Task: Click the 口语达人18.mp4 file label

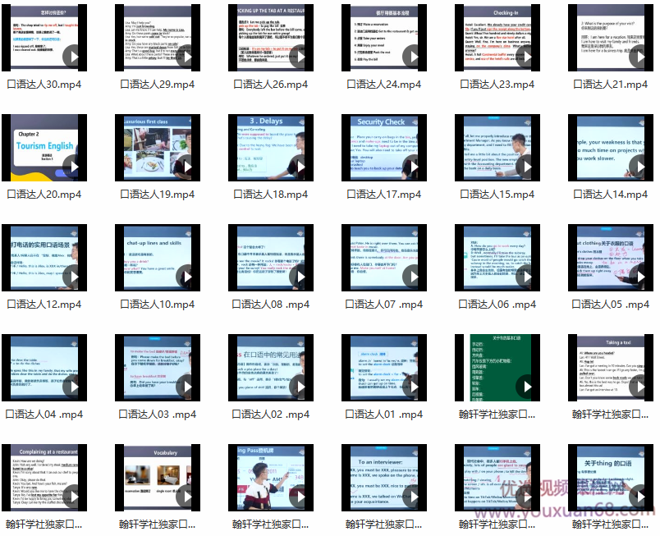Action: click(270, 195)
